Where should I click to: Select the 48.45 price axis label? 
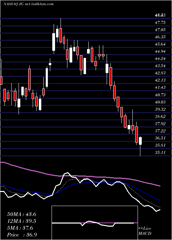(x=160, y=15)
